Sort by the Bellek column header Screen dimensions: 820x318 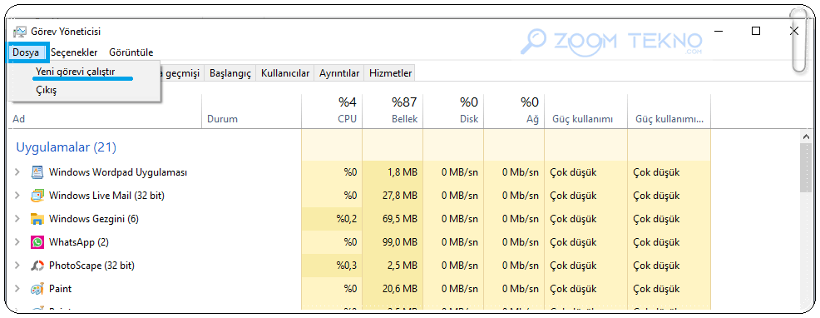coord(393,110)
